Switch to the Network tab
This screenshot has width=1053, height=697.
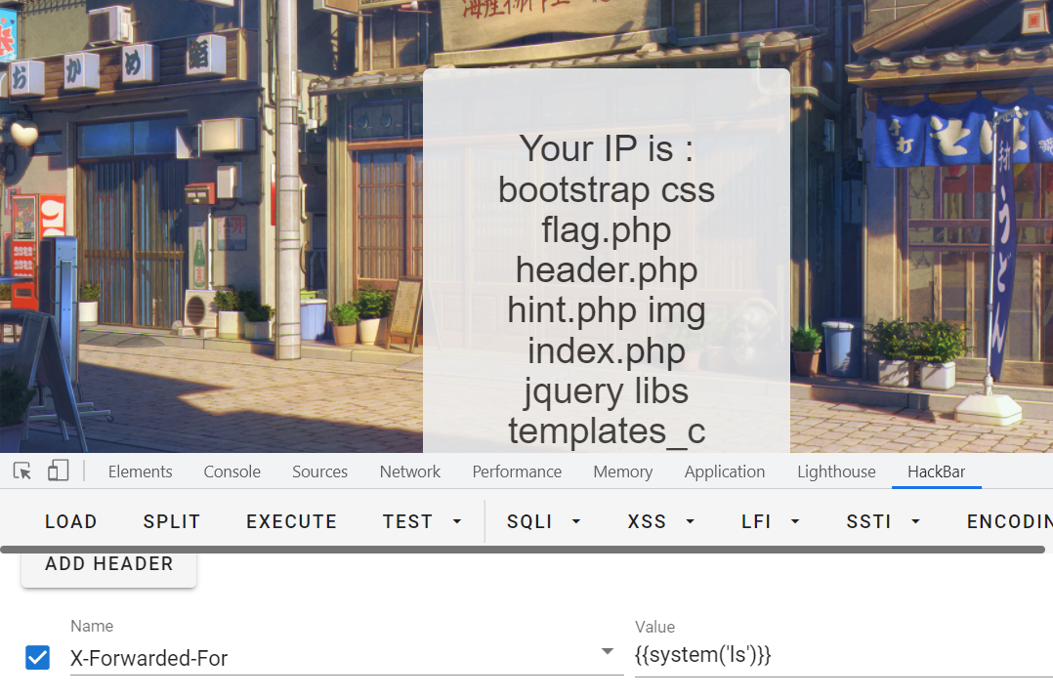tap(409, 471)
